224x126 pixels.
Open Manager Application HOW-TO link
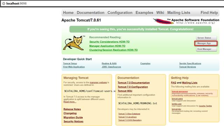pos(107,46)
